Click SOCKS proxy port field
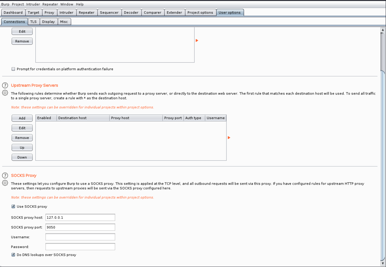 click(80, 227)
